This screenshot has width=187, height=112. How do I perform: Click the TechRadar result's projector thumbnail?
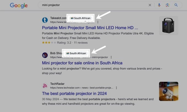[169, 91]
